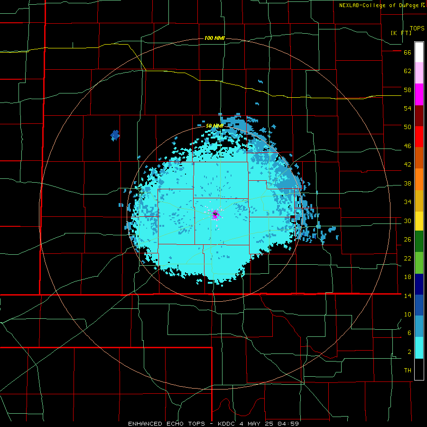427x427 pixels.
Task: Choose the gold legend swatch
Action: tap(419, 201)
